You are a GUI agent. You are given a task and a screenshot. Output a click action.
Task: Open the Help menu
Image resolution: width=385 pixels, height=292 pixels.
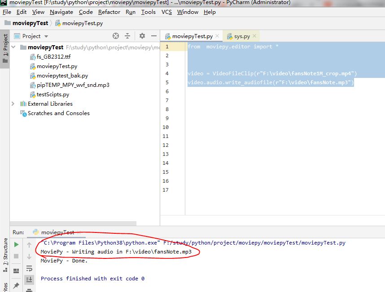point(210,12)
